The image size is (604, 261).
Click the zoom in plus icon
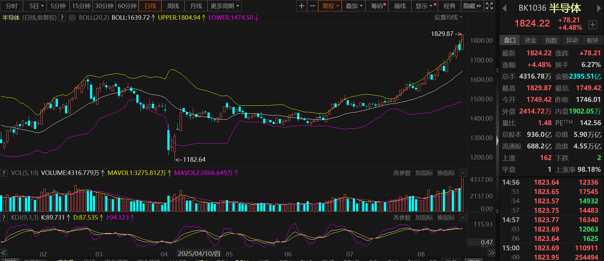[301, 6]
